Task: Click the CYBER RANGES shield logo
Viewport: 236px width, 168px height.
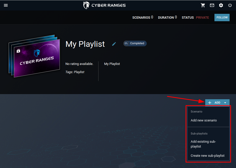Action: [x=86, y=5]
